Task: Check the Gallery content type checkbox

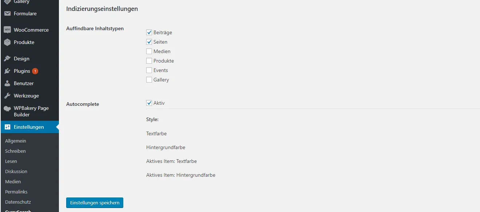Action: [x=149, y=80]
